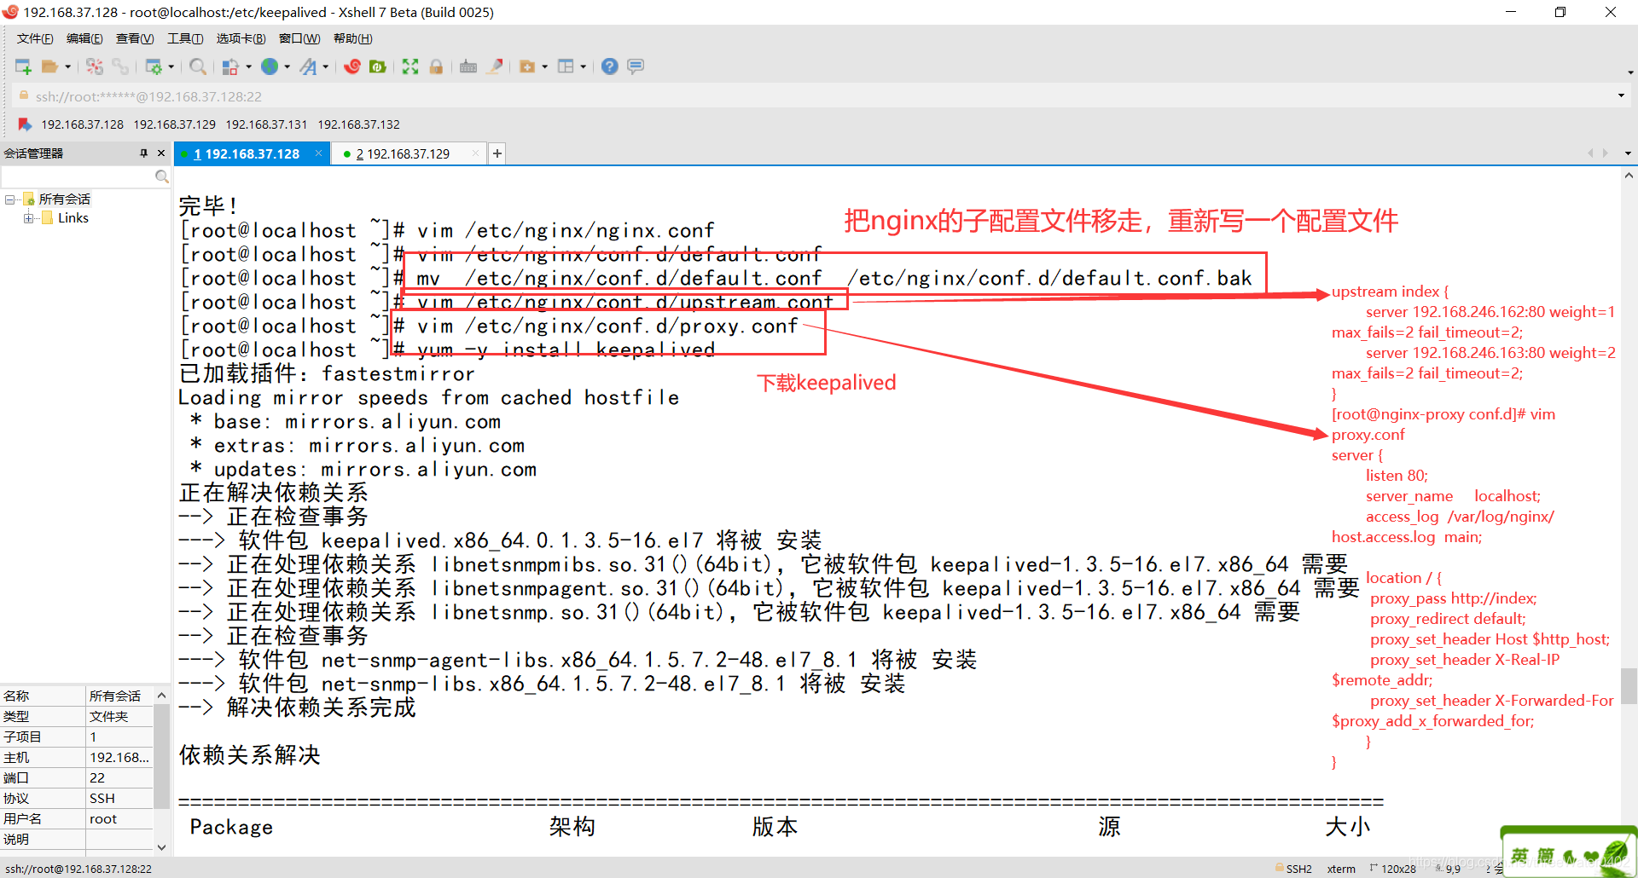Click the Reconnect chain-link icon
The width and height of the screenshot is (1638, 878).
click(120, 66)
